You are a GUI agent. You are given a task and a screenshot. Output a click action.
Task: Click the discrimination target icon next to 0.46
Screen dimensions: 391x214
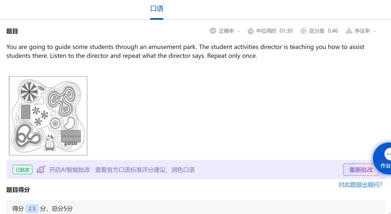303,31
